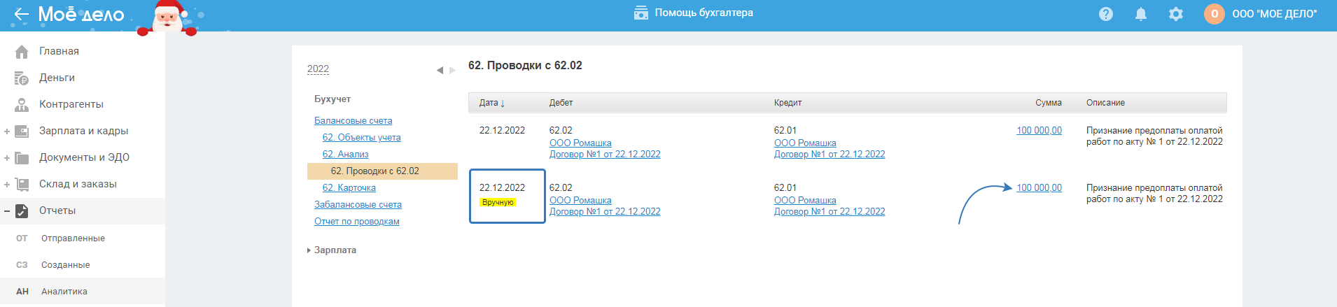Collapse the Отчеты section minus sign
The height and width of the screenshot is (307, 1337).
(x=7, y=210)
